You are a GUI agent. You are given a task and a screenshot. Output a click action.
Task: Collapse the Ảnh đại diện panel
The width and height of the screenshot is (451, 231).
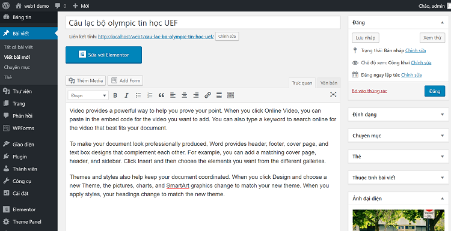[x=443, y=199]
